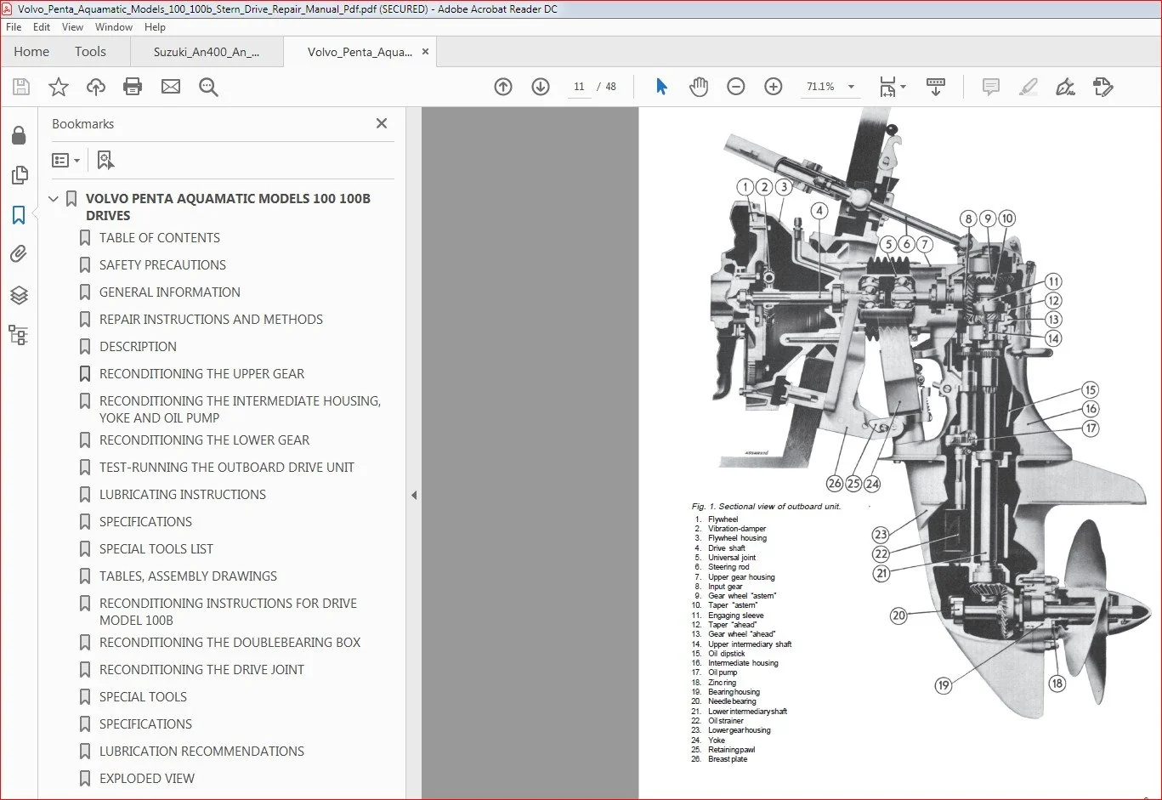This screenshot has width=1162, height=800.
Task: Open the Window menu
Action: click(114, 27)
